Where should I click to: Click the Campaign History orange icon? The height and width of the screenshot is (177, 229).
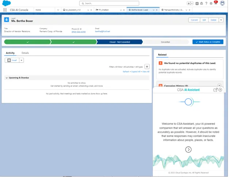(x=161, y=86)
